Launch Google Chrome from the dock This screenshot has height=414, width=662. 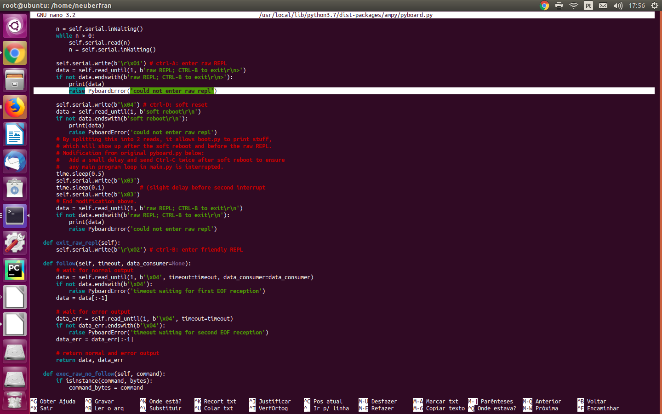(x=15, y=53)
